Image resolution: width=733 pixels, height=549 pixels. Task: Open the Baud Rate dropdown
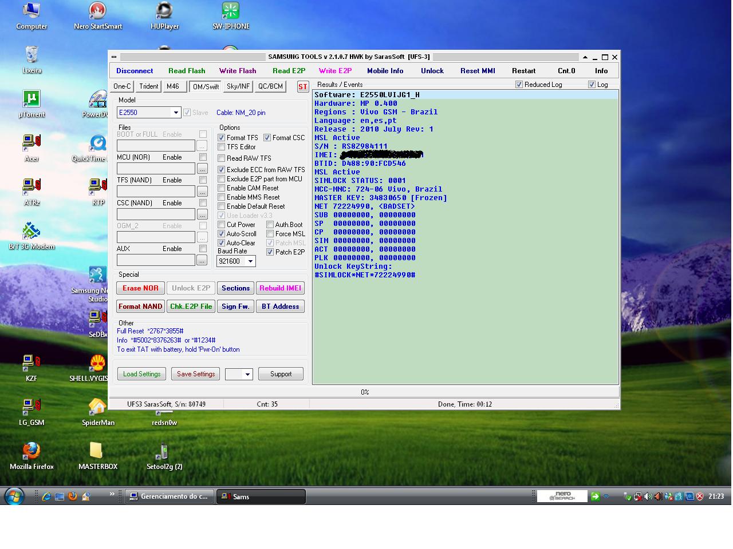(x=250, y=261)
